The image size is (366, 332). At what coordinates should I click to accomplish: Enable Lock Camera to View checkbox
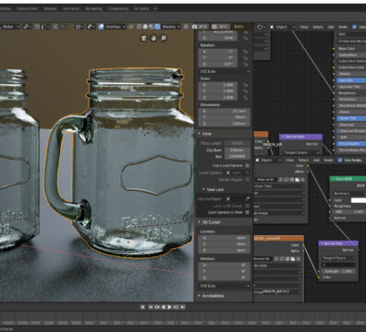point(248,212)
